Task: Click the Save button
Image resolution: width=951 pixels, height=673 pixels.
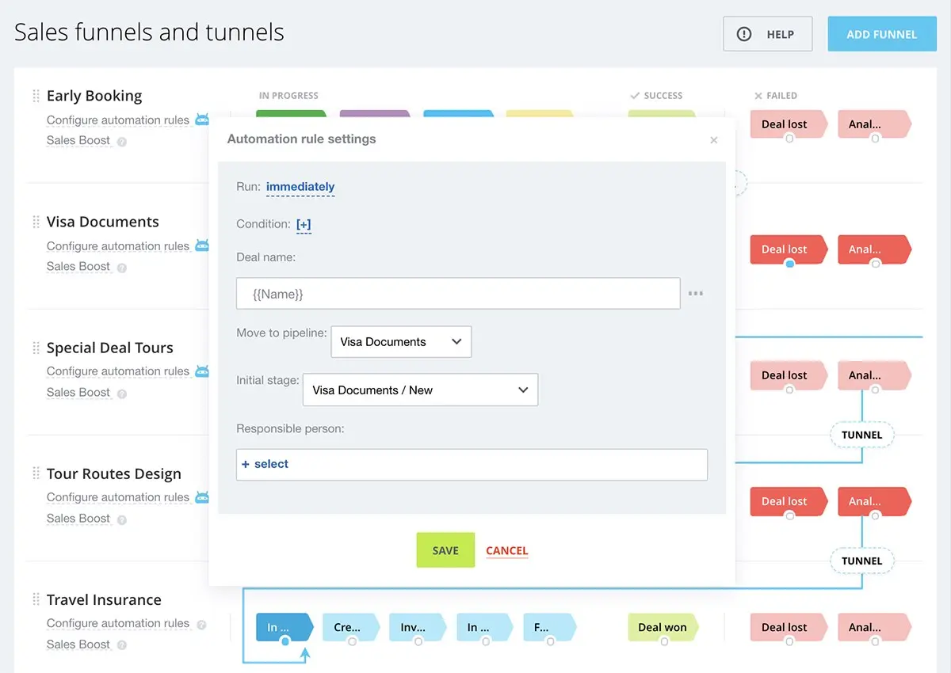Action: [445, 550]
